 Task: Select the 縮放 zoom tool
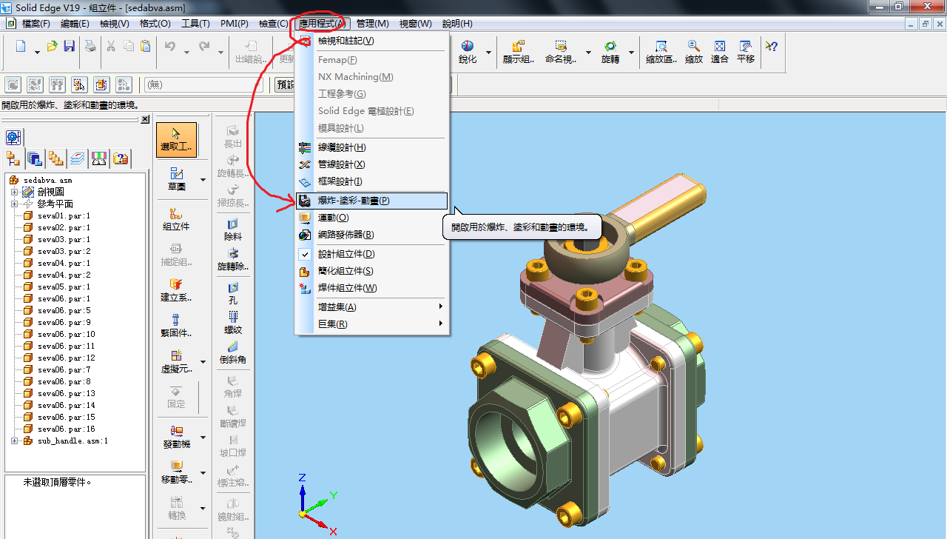click(694, 53)
